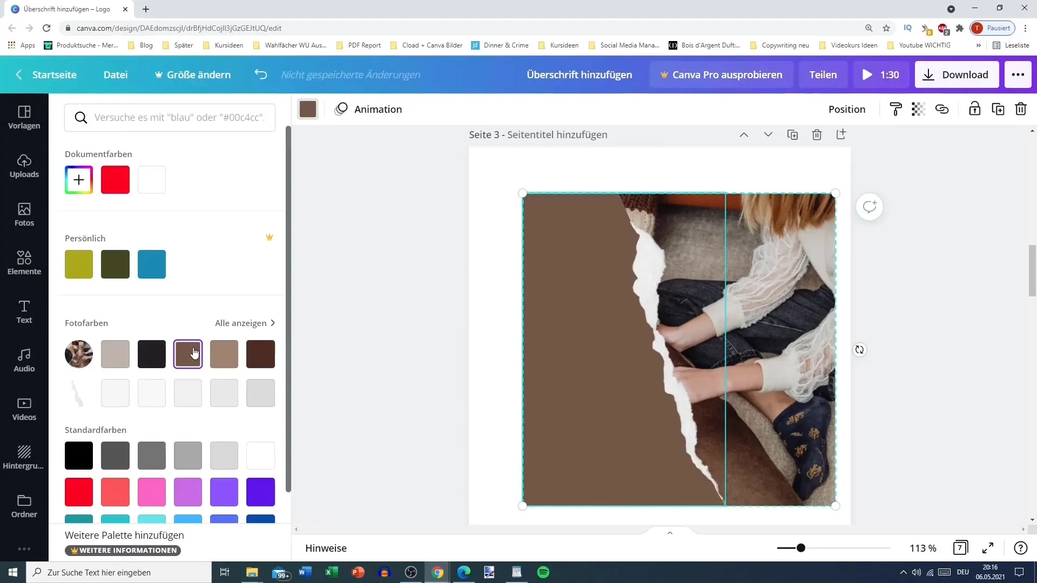This screenshot has height=583, width=1037.
Task: Collapse page 3 section using down chevron
Action: [x=768, y=134]
